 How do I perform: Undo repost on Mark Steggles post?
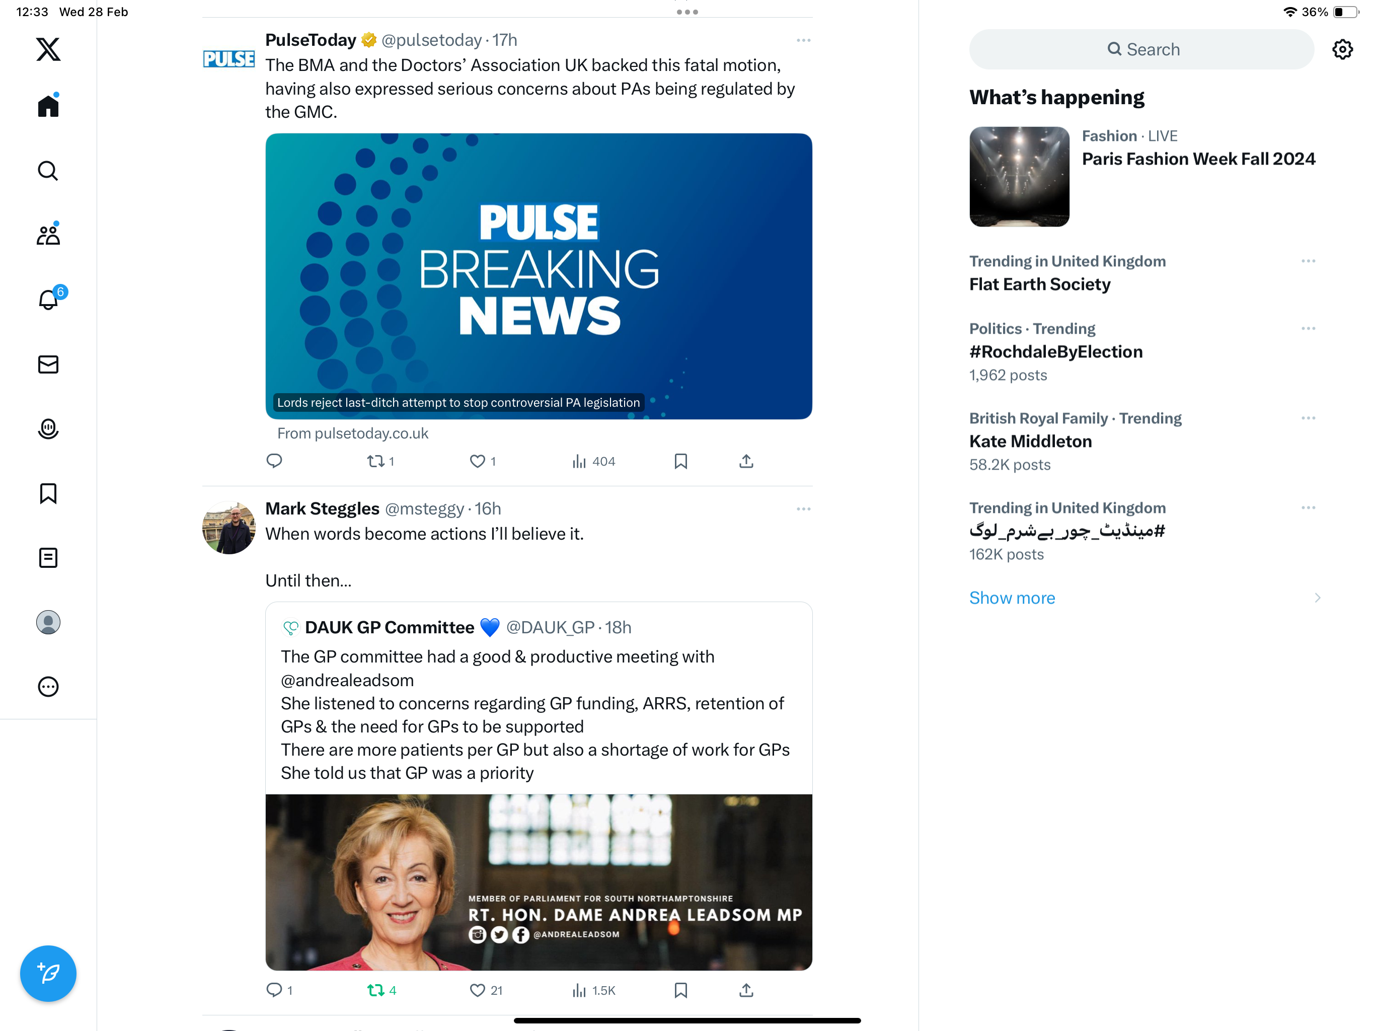381,990
